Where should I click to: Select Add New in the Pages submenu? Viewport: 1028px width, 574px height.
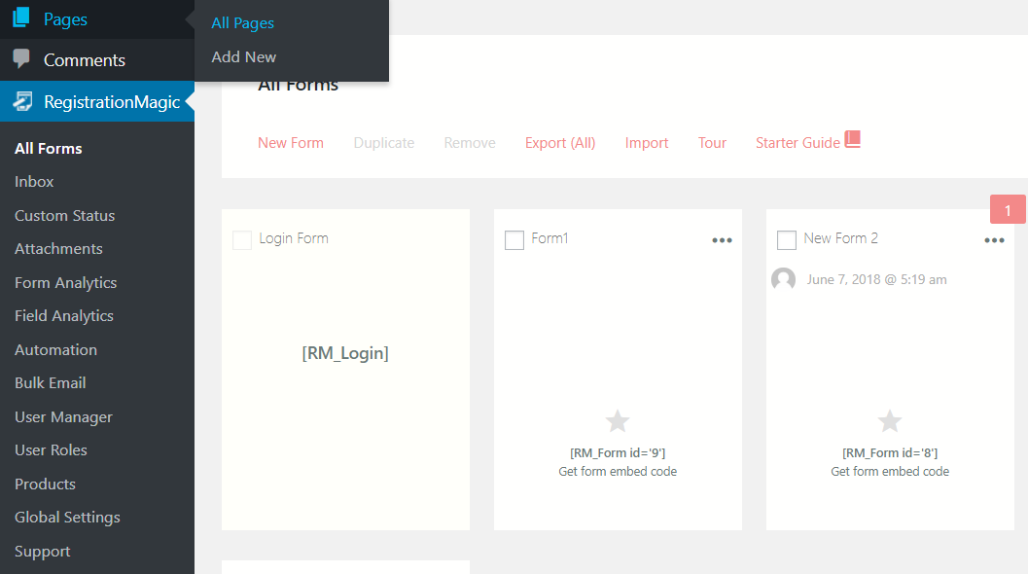(244, 57)
